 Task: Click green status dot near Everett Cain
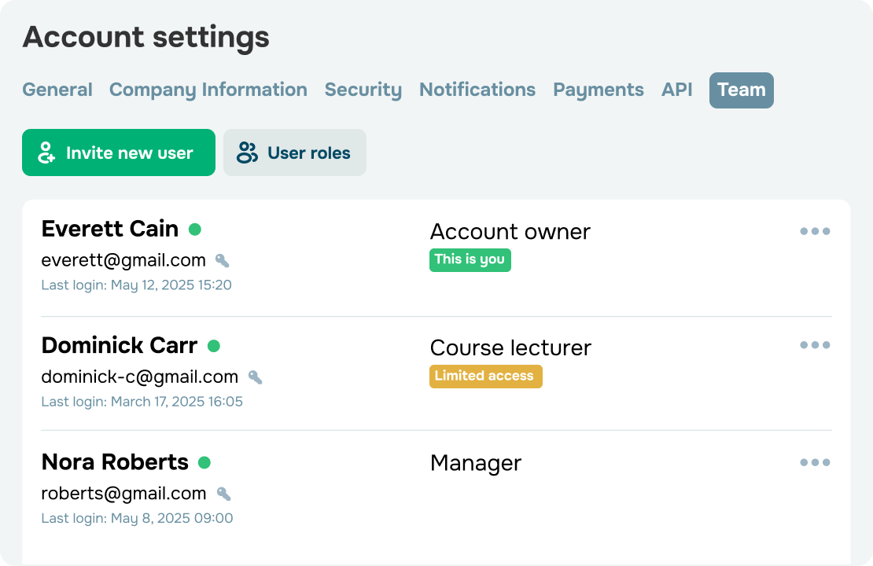[194, 230]
